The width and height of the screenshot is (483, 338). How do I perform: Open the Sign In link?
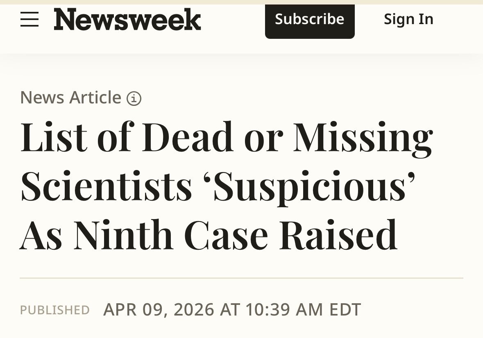[408, 19]
